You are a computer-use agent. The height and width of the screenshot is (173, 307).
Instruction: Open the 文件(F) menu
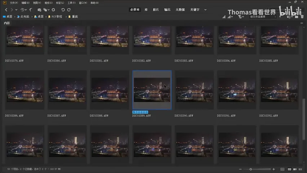(14, 3)
